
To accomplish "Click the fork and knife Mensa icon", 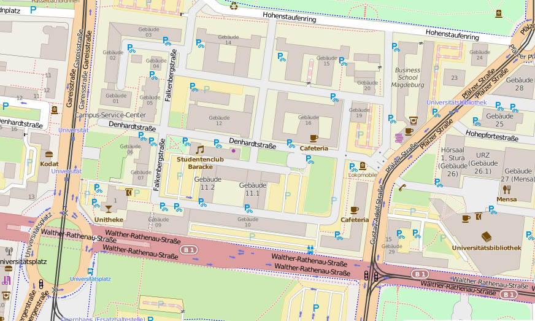I will coord(507,189).
